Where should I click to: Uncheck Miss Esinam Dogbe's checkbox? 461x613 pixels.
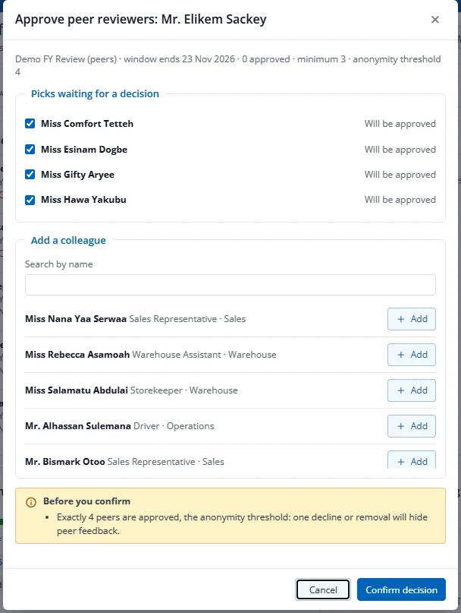point(30,150)
